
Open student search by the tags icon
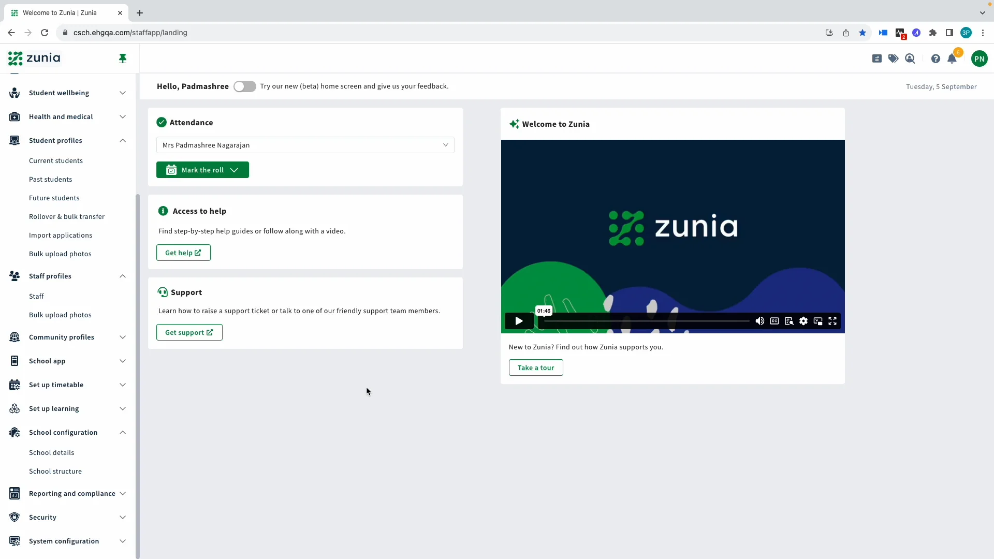pyautogui.click(x=894, y=58)
